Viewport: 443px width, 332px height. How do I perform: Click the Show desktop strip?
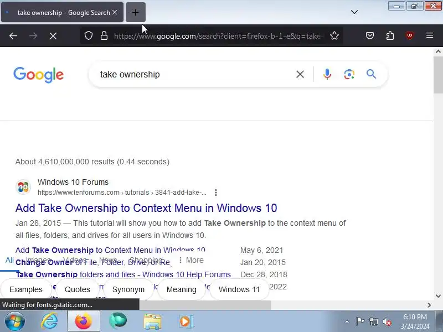click(439, 321)
